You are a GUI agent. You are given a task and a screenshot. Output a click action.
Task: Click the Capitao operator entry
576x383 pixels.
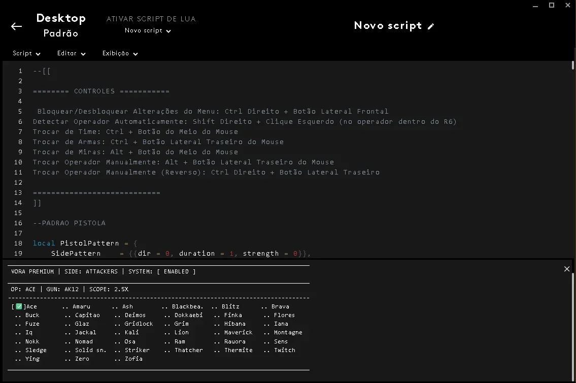[x=87, y=315]
